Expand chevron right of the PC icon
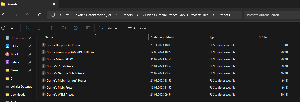 [60, 15]
